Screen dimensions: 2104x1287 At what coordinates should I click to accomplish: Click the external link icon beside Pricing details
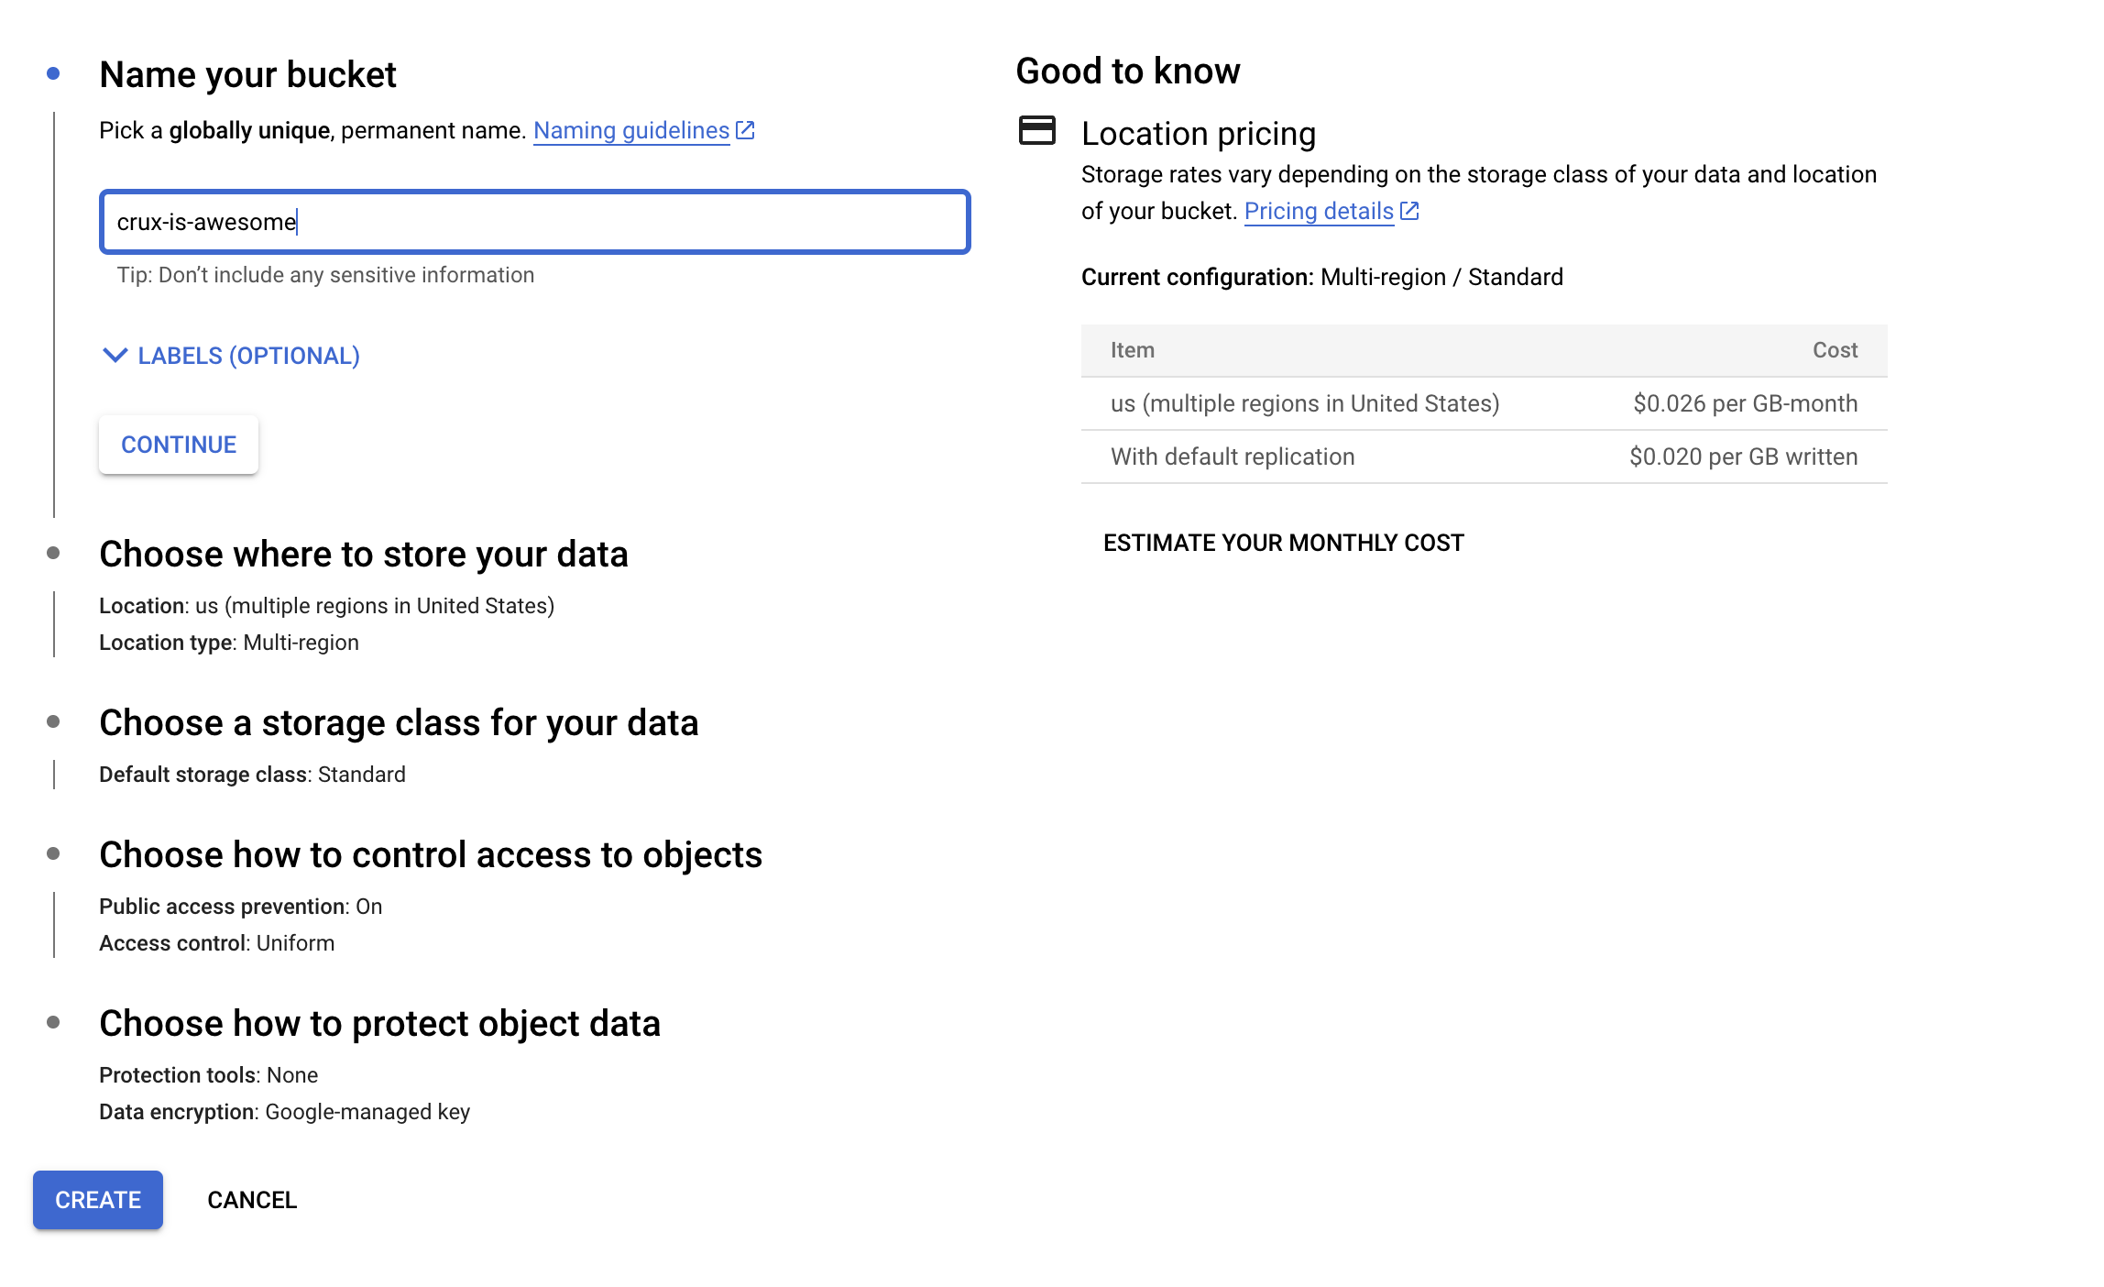tap(1410, 211)
